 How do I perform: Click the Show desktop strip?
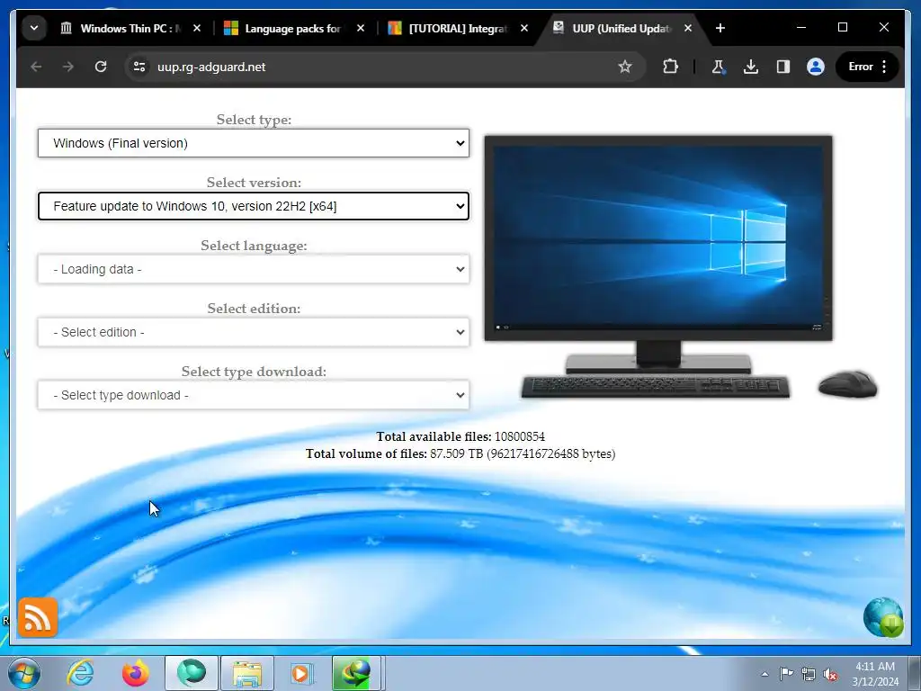pyautogui.click(x=915, y=673)
